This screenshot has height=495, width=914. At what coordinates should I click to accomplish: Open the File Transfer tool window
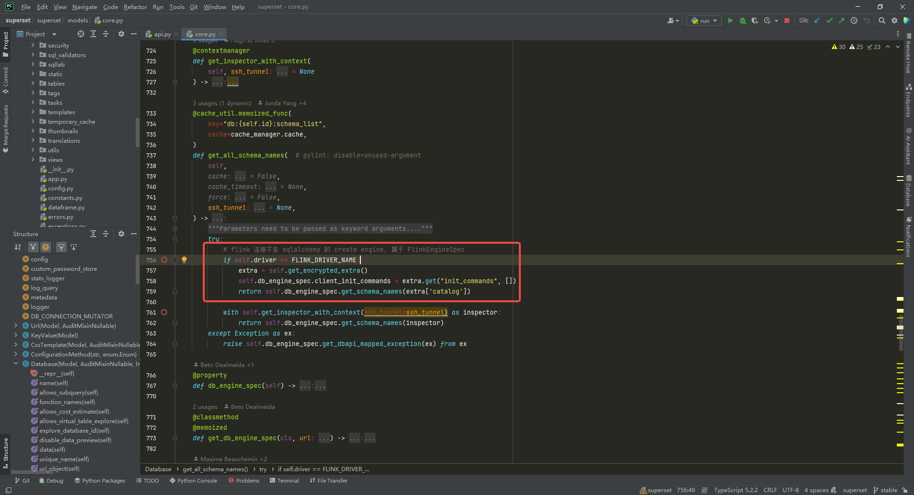coord(328,481)
